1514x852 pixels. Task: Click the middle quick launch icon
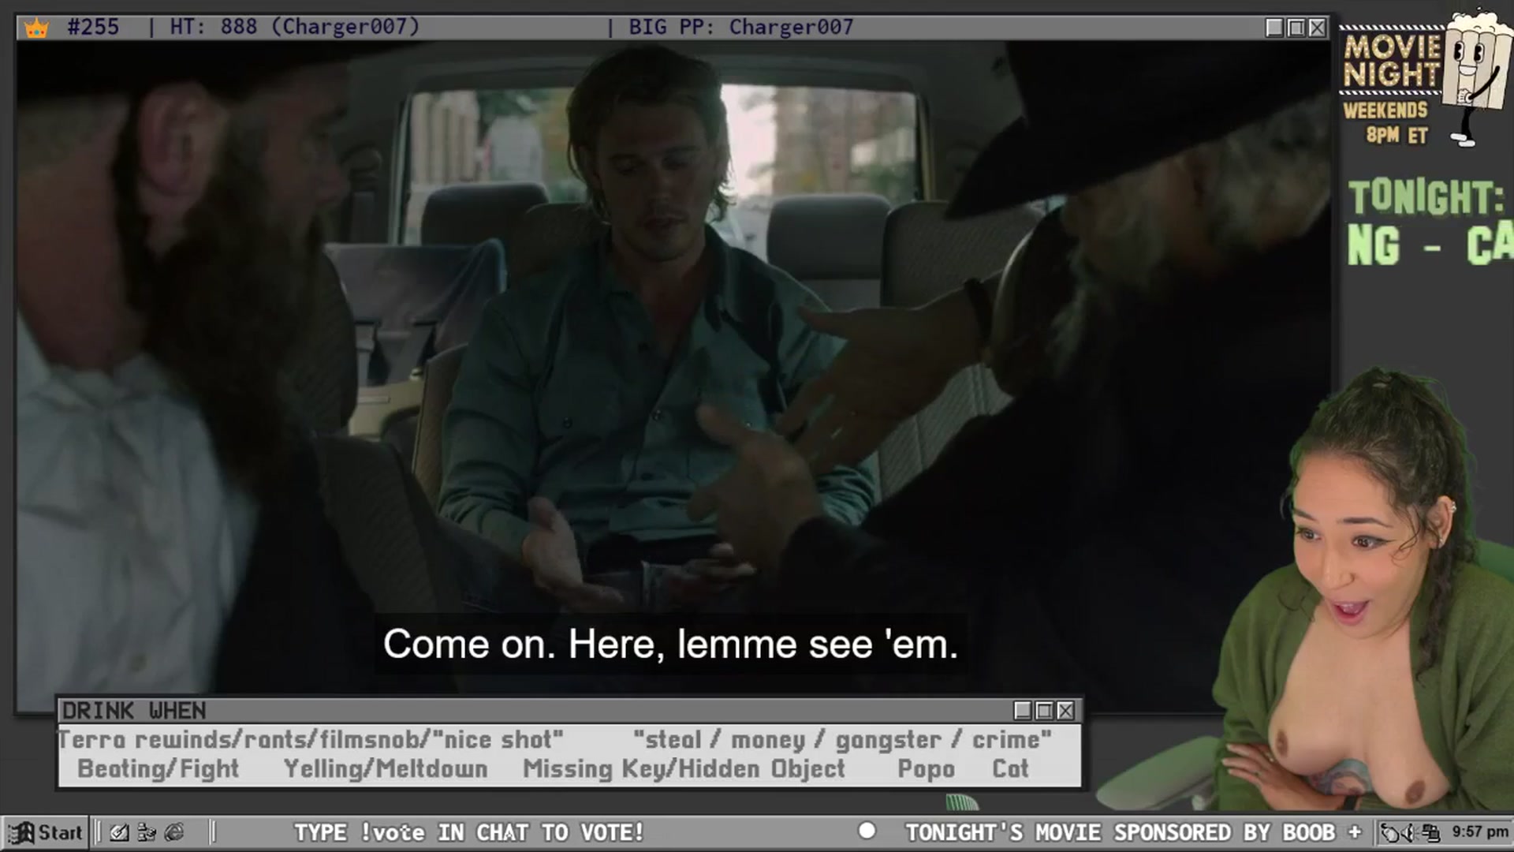click(x=147, y=832)
